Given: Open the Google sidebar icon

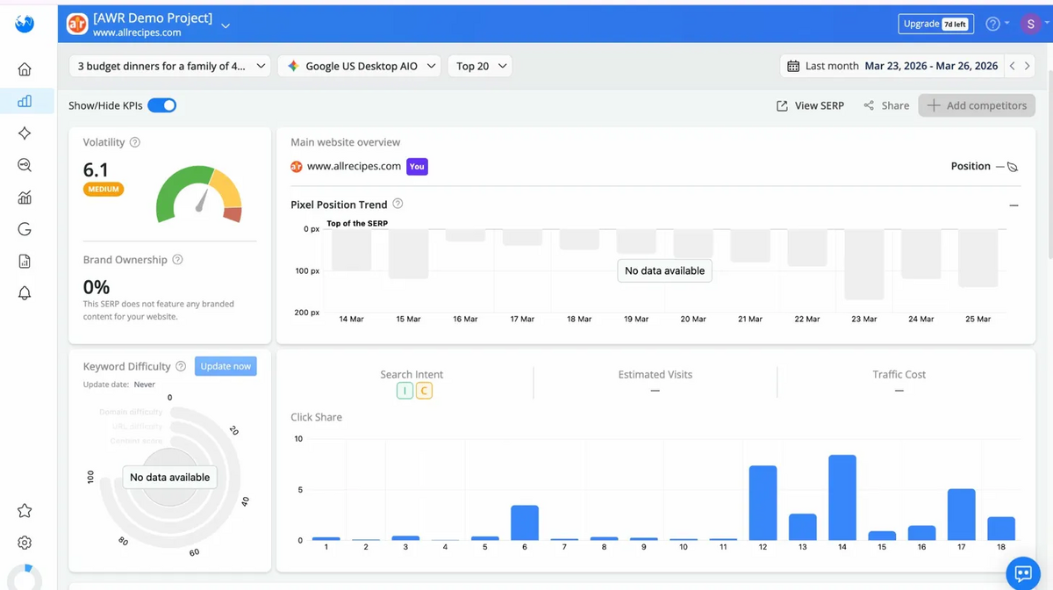Looking at the screenshot, I should point(25,229).
